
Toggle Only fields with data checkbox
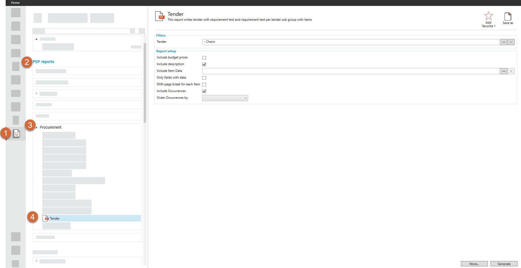pos(204,78)
